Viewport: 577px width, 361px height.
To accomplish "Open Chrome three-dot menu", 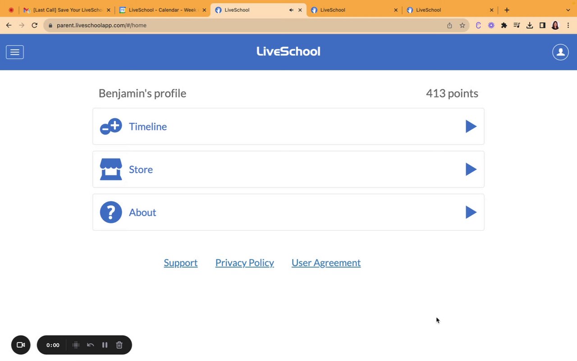I will 568,25.
